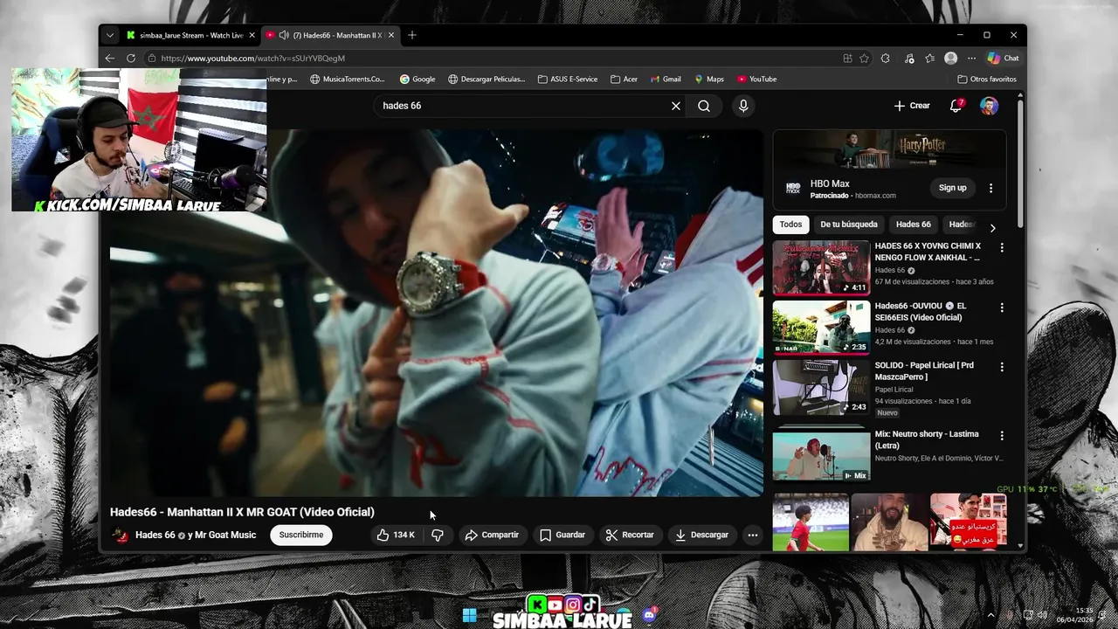Dislike the video

438,535
